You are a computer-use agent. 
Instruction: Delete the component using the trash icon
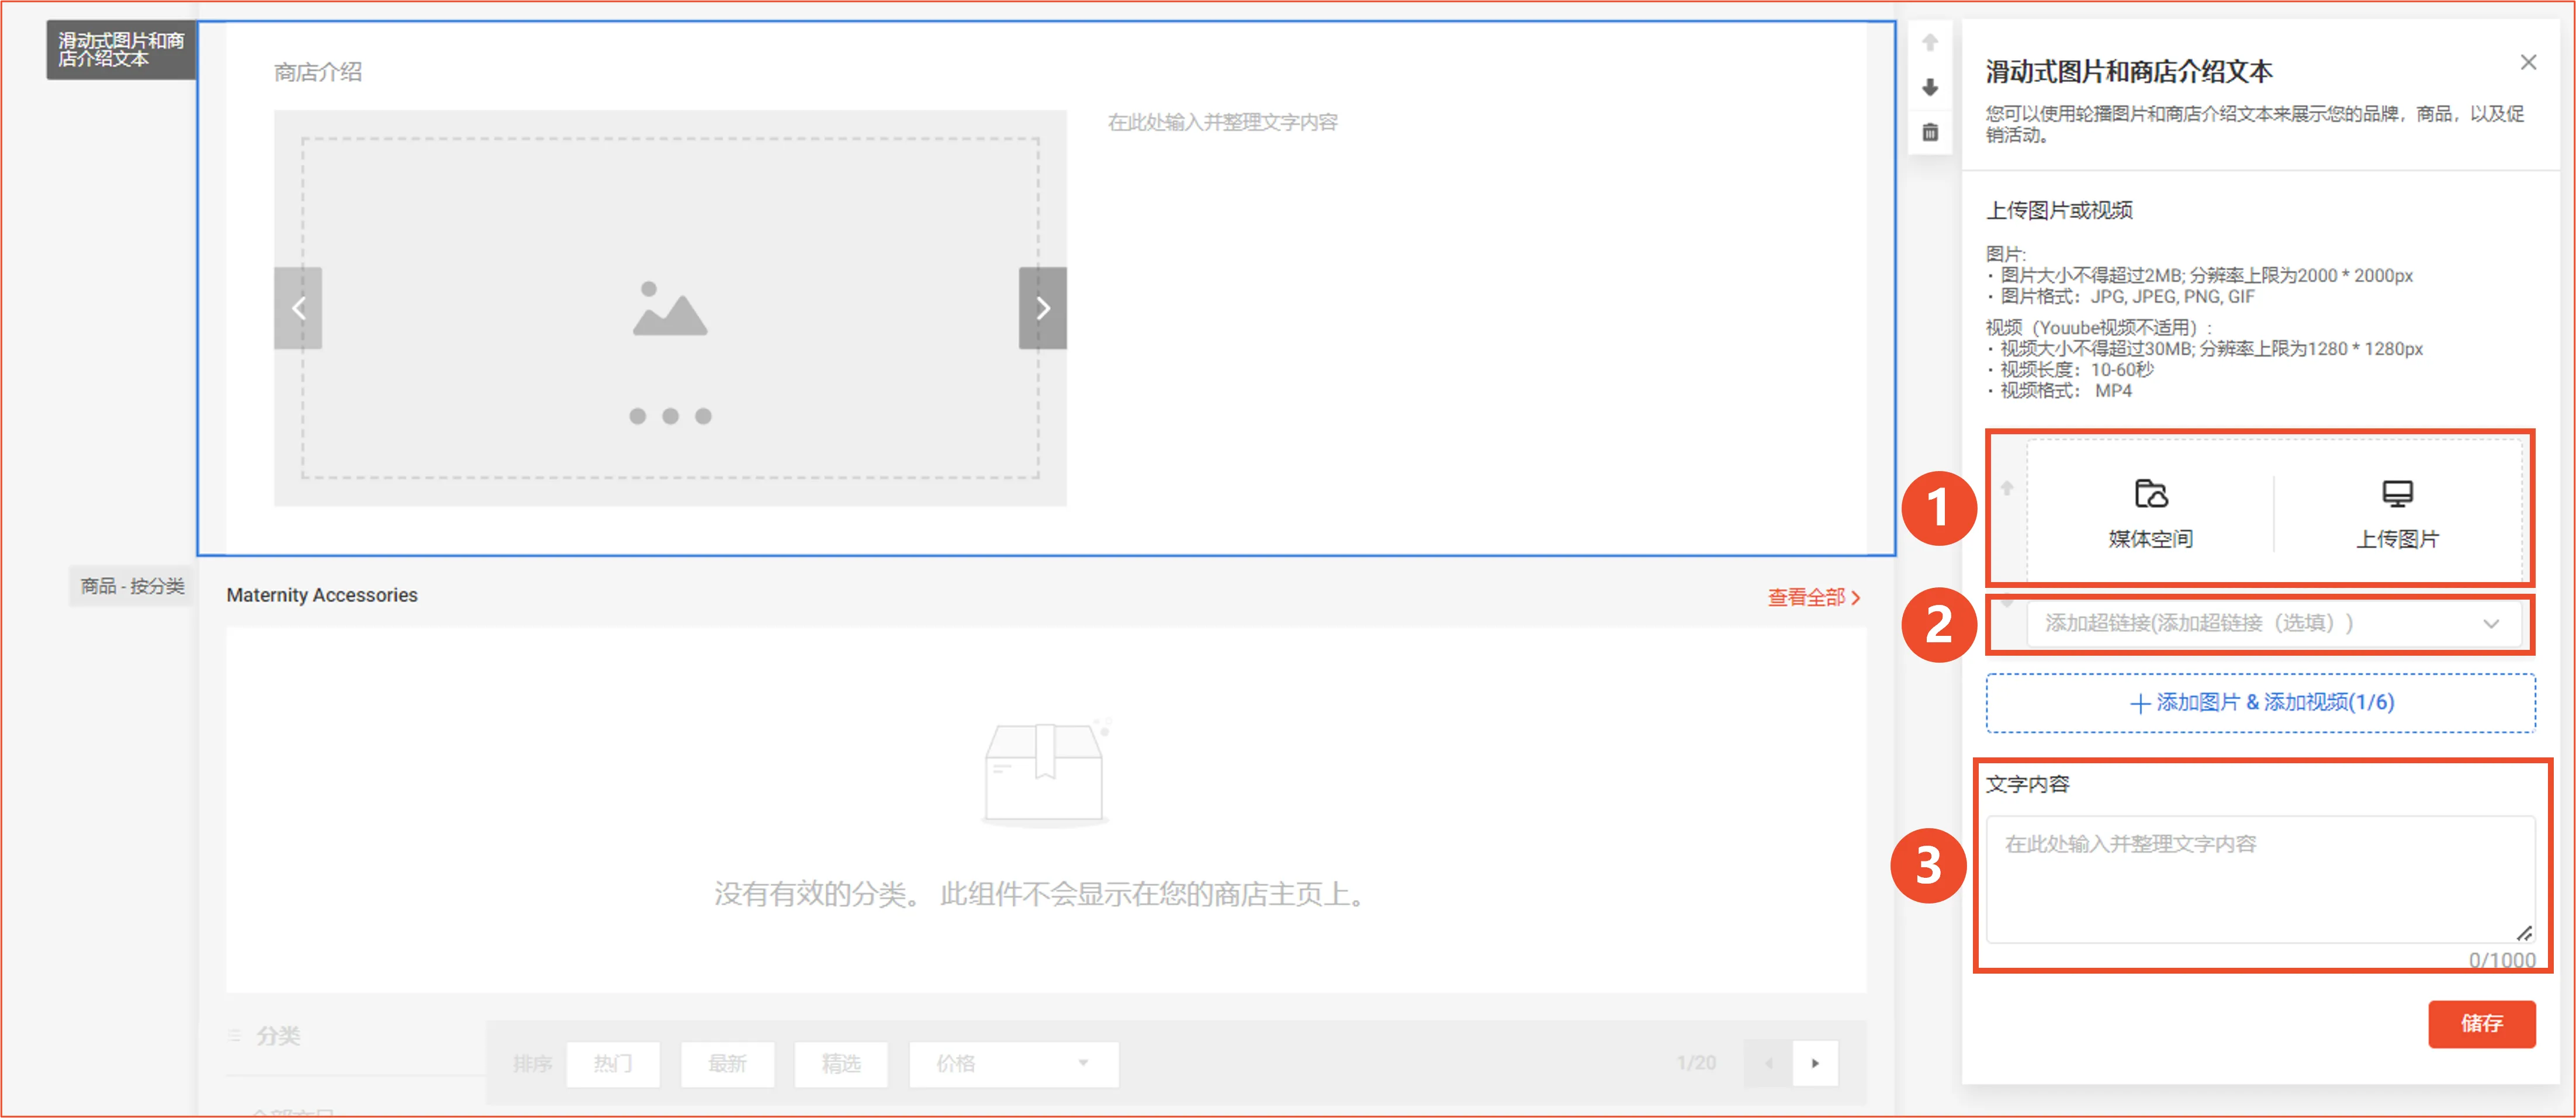tap(1930, 132)
